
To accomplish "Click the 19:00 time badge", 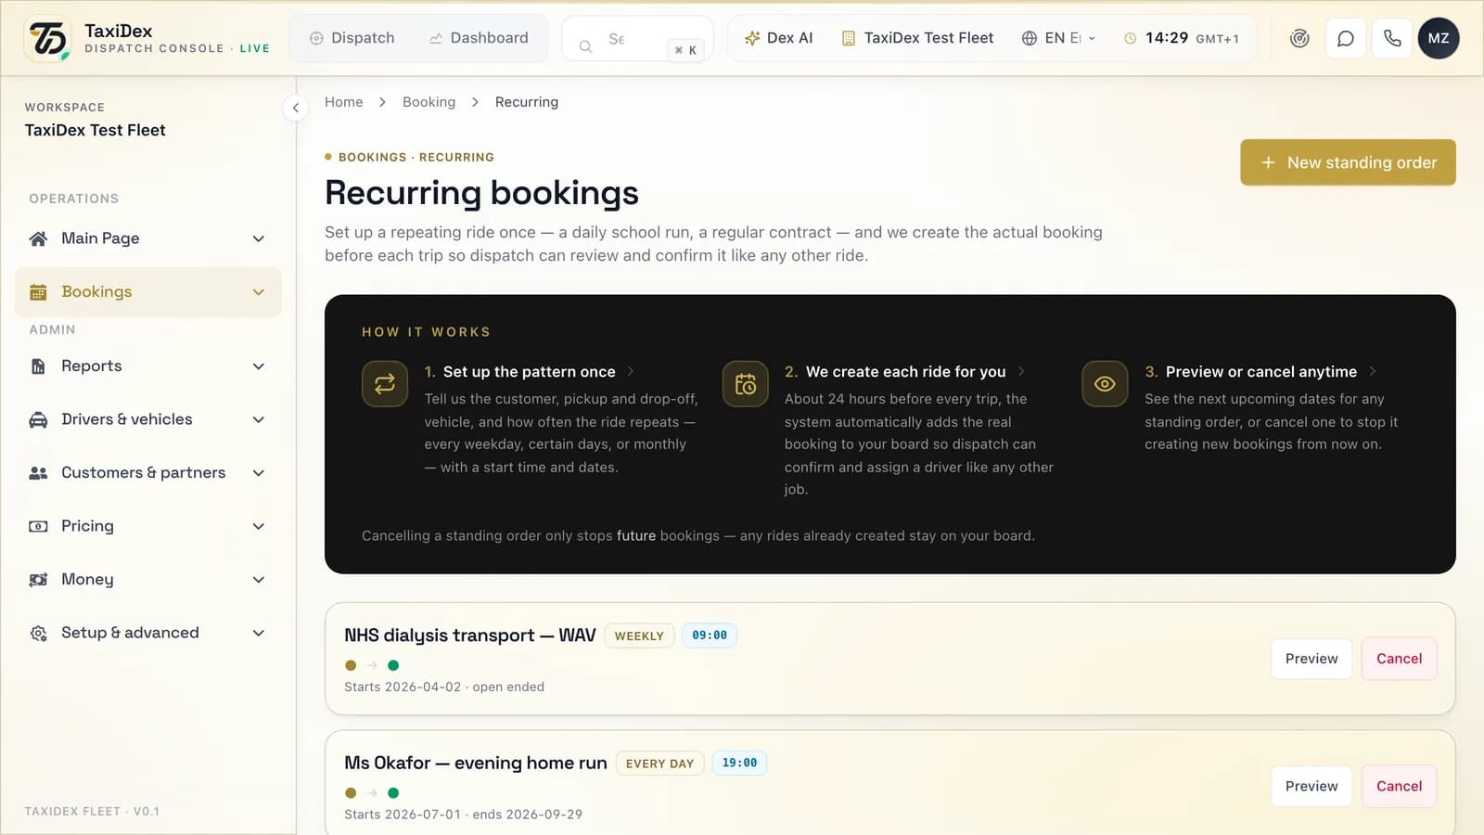I will point(739,764).
